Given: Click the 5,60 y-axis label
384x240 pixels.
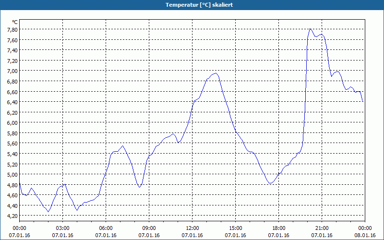Looking at the screenshot, I should pos(12,144).
